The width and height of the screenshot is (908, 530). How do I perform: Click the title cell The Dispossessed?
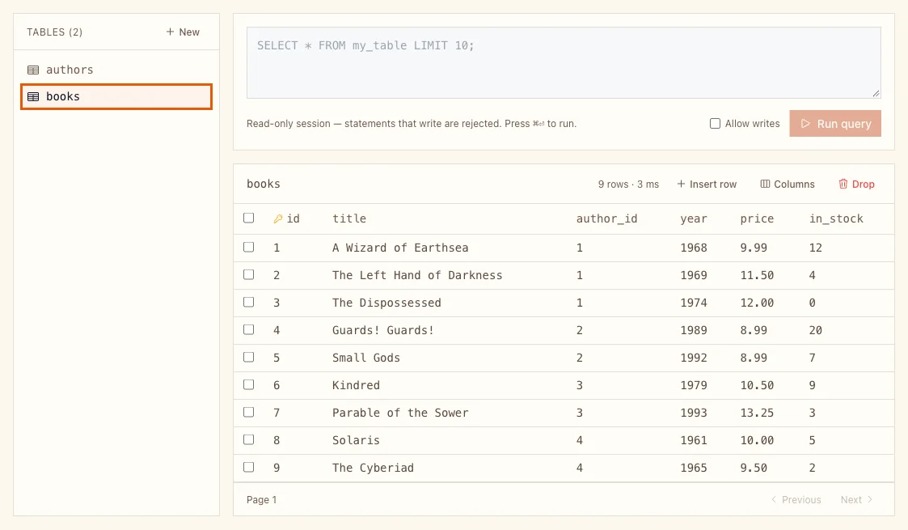tap(386, 303)
